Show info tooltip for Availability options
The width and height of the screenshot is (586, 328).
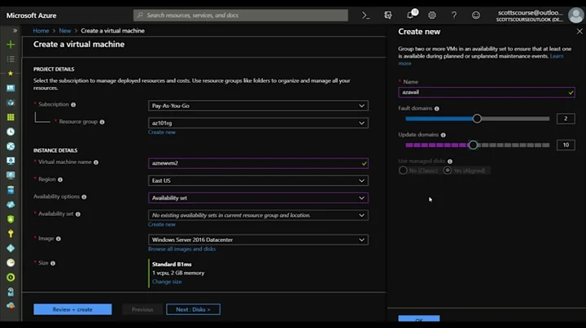tap(84, 196)
